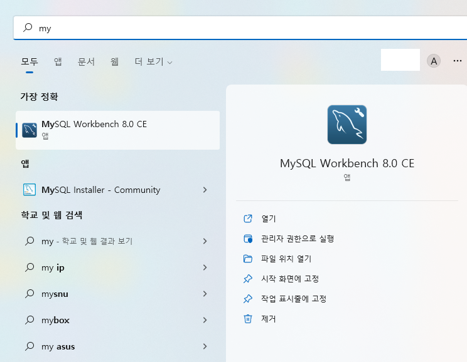This screenshot has height=362, width=467.
Task: Expand the "mysnu" suggestion chevron
Action: pyautogui.click(x=205, y=294)
